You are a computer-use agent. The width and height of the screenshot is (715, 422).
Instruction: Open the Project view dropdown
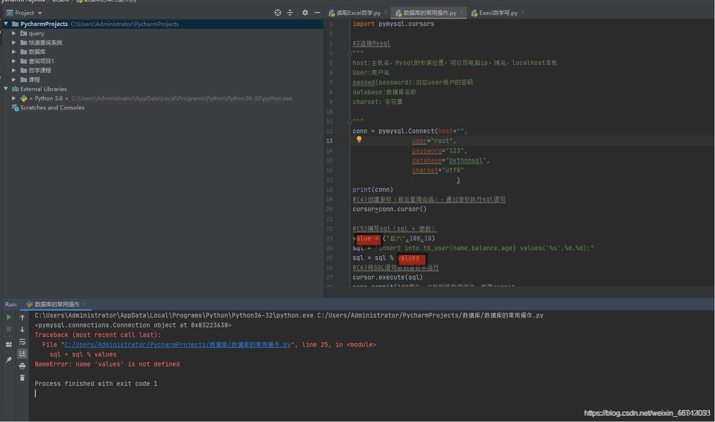coord(40,13)
